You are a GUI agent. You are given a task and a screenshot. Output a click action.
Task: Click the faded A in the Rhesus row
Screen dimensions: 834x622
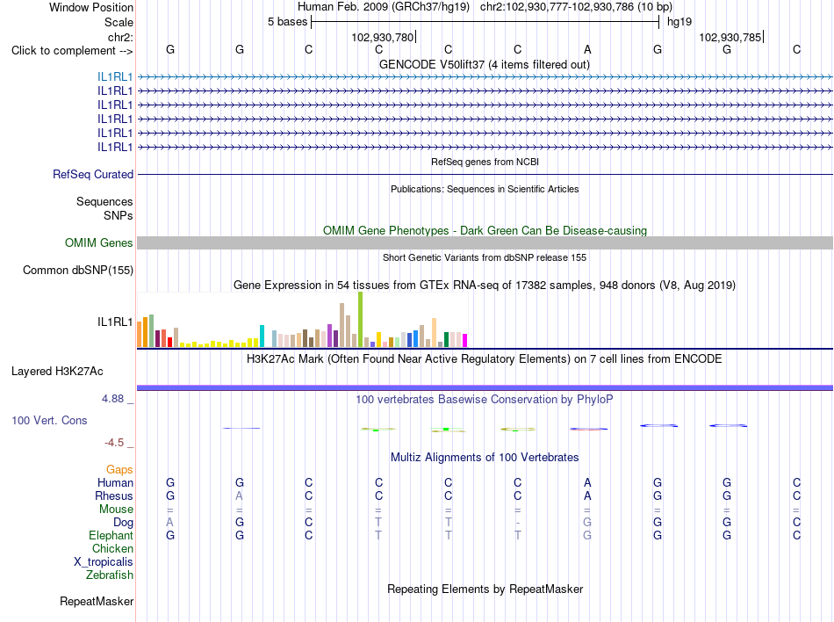point(240,495)
